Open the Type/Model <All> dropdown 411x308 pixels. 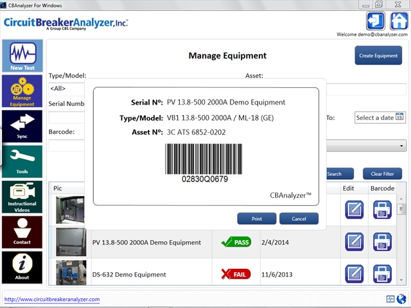coord(67,89)
